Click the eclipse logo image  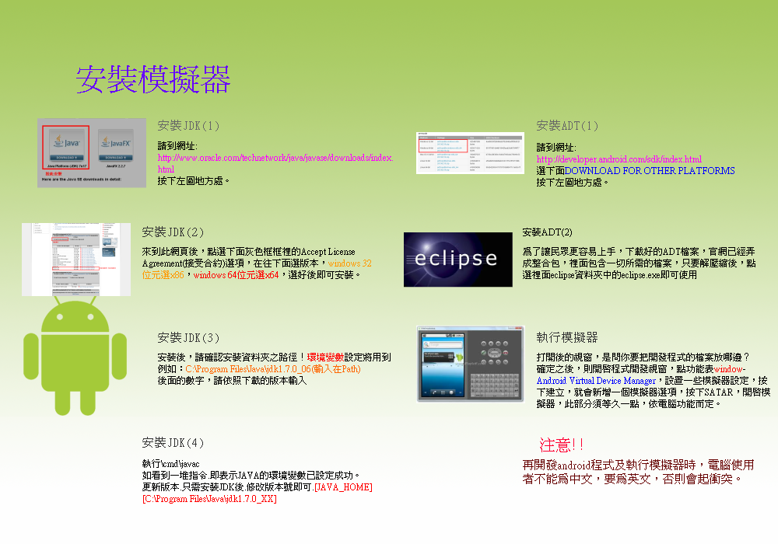point(457,260)
